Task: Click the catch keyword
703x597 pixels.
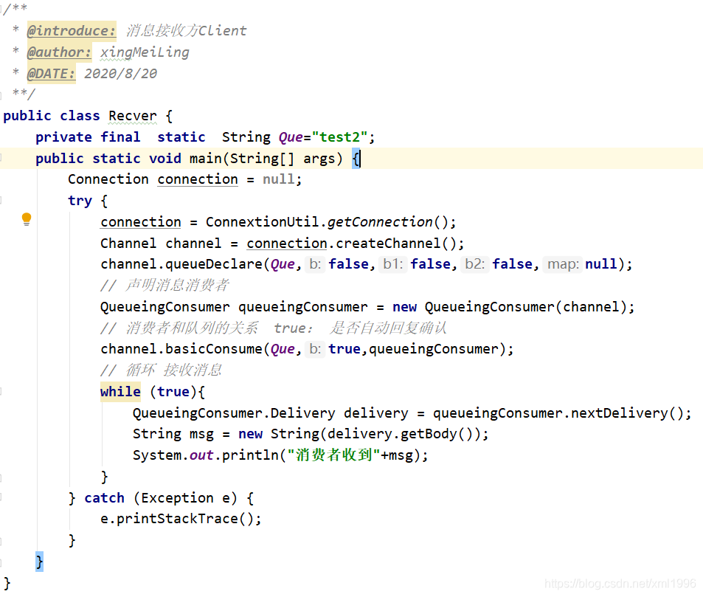Action: [104, 498]
